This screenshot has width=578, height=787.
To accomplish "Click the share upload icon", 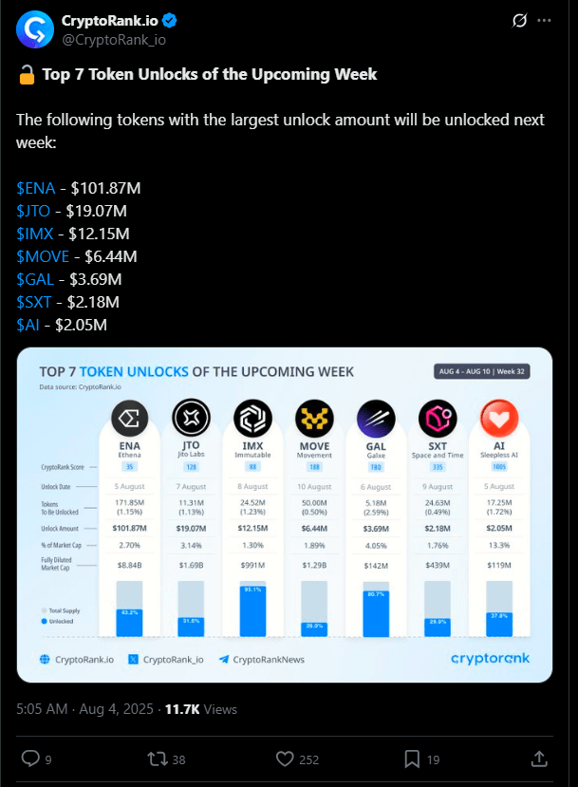I will pyautogui.click(x=539, y=759).
